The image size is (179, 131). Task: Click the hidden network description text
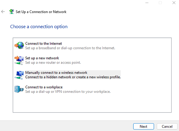[x=73, y=77]
